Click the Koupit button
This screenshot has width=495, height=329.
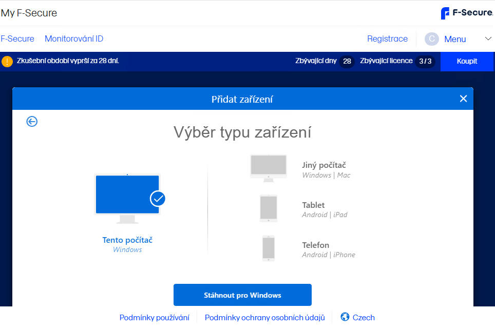coord(467,61)
